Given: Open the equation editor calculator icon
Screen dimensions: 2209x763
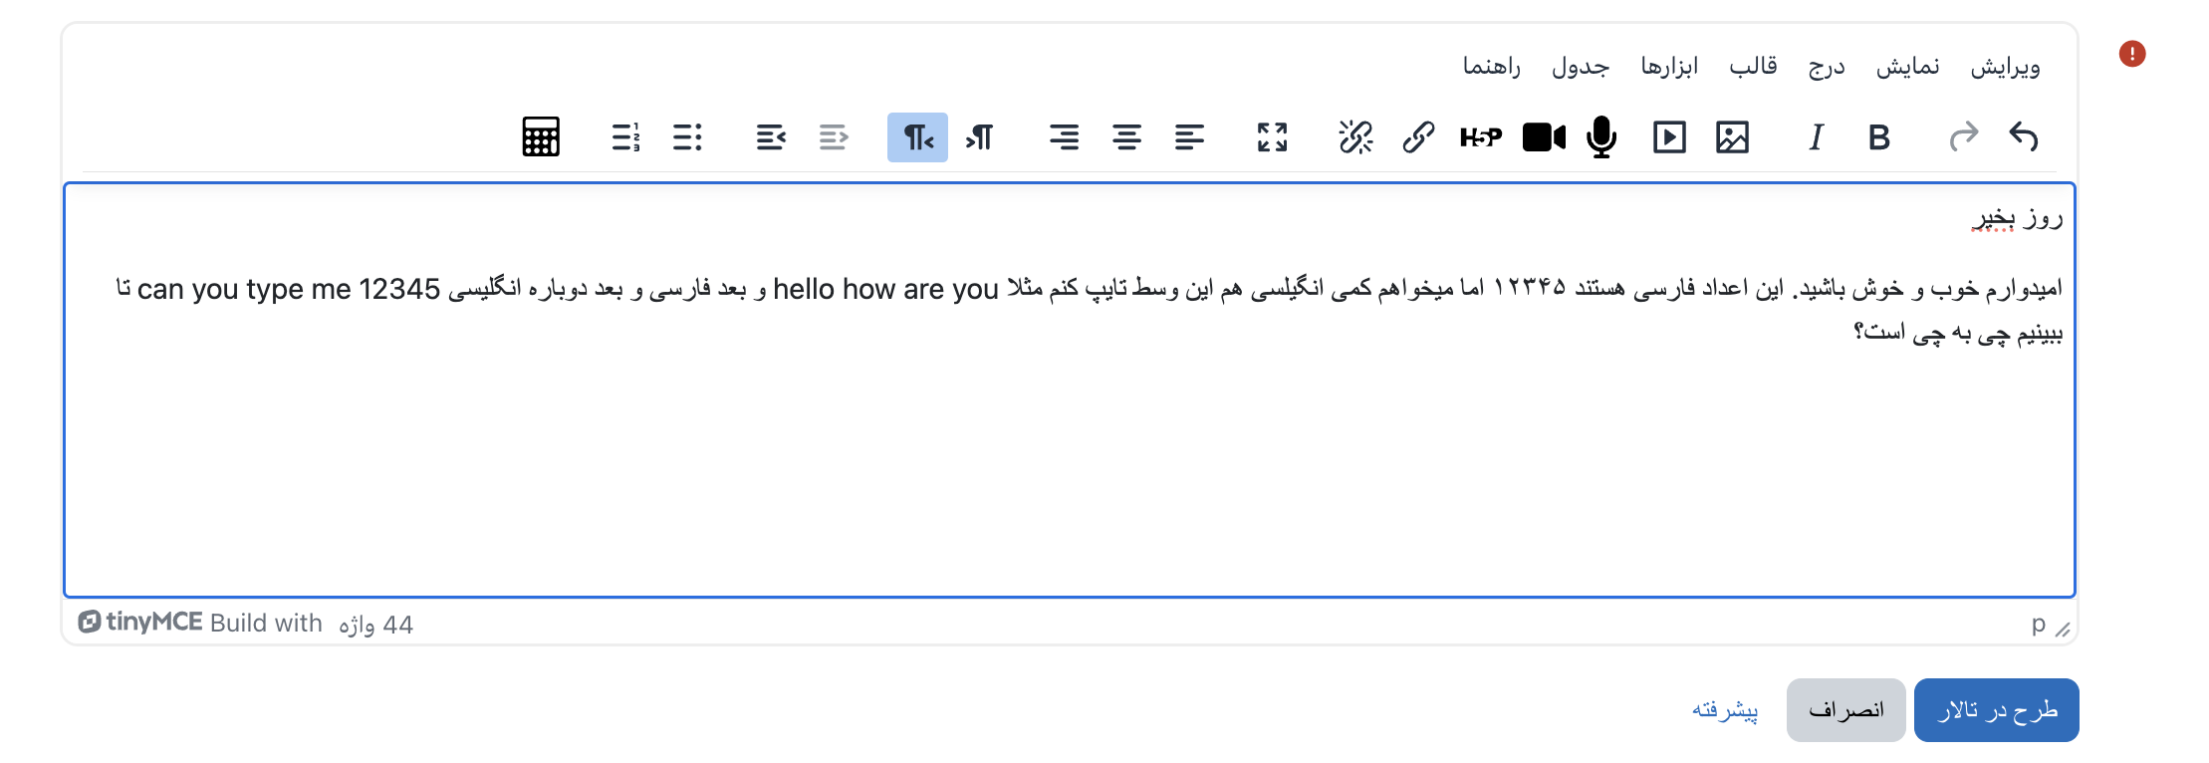Looking at the screenshot, I should 541,136.
